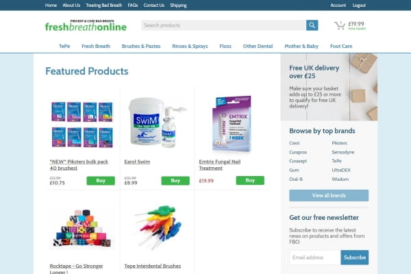Click the magnifying glass search icon

312,25
